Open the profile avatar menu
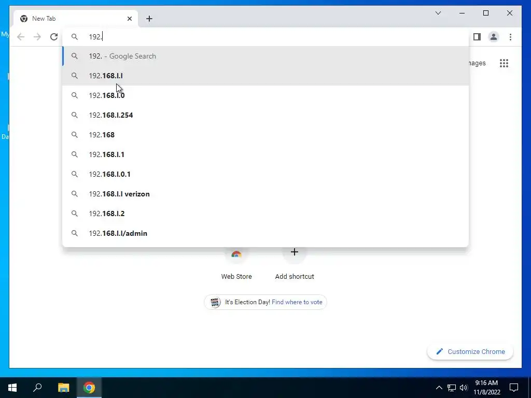Screen dimensions: 531x398 coord(494,37)
